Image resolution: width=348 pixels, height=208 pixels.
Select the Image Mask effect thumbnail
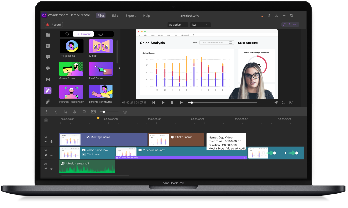tap(72, 46)
